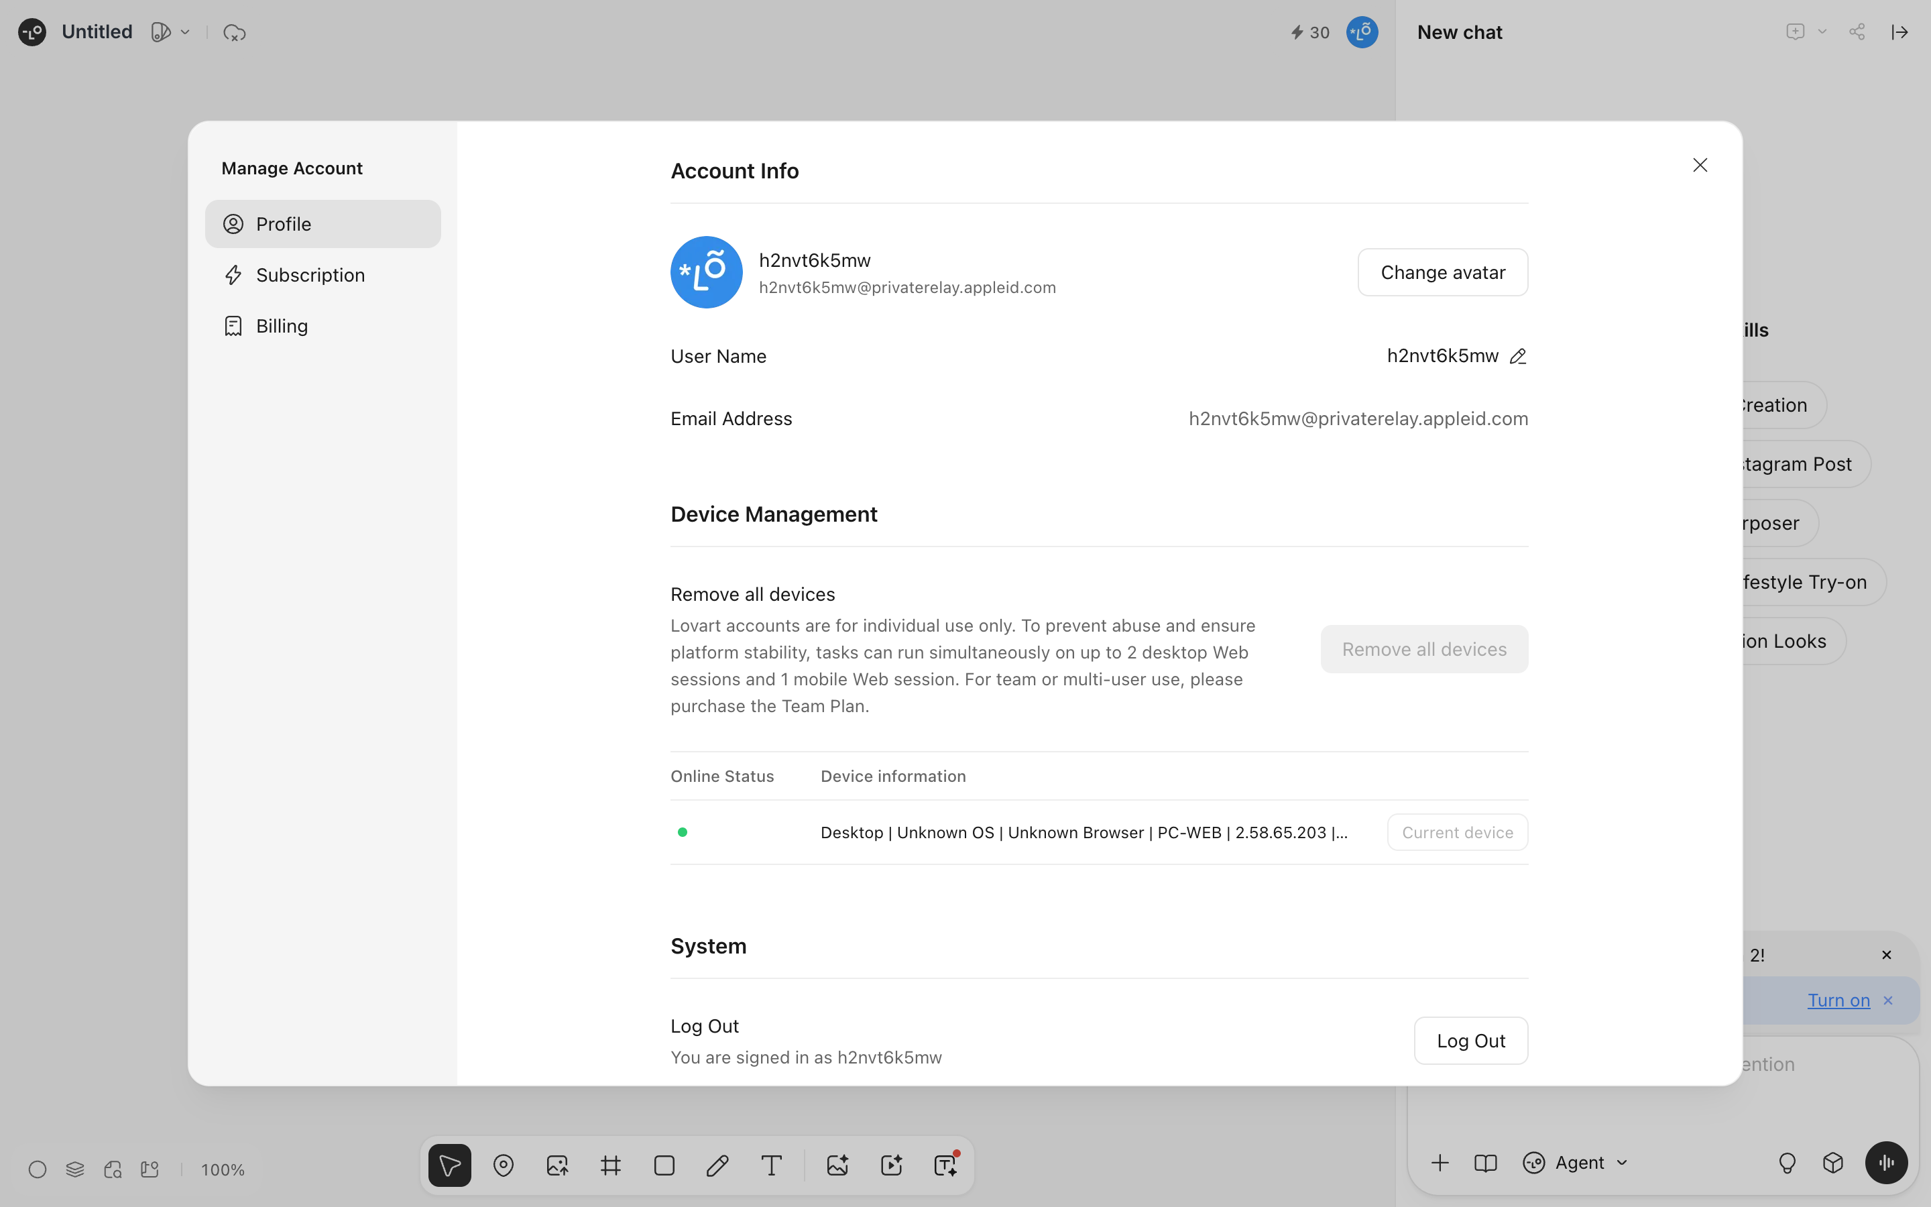Start a new chat with the plus icon
Screen dimensions: 1931x1207
coord(1794,32)
